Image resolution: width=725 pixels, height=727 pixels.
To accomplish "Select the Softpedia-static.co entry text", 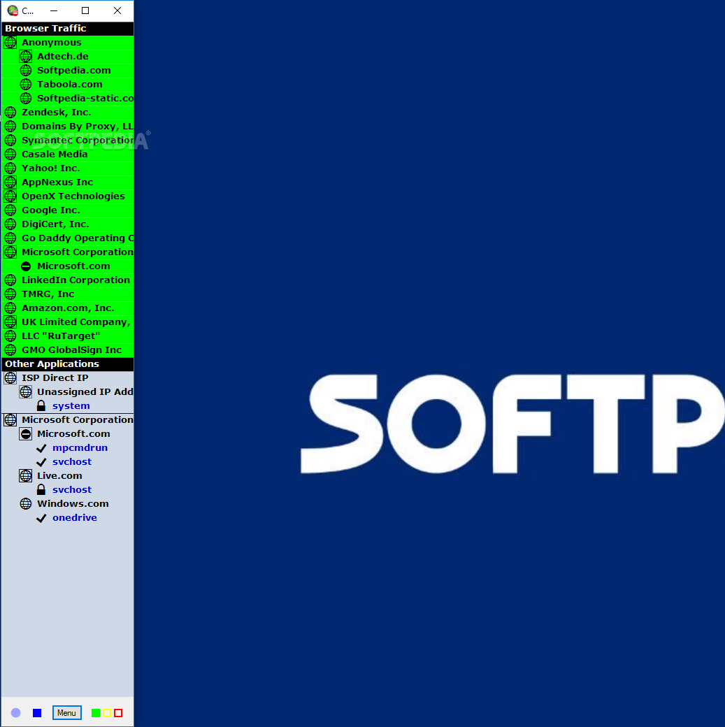I will tap(85, 99).
